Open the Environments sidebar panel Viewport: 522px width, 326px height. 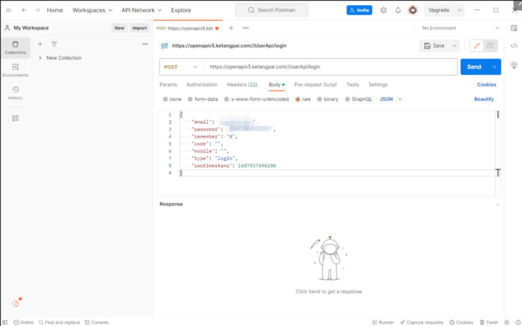coord(15,70)
